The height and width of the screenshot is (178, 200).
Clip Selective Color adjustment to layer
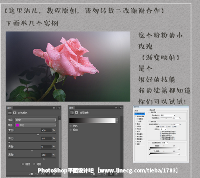coord(31,174)
